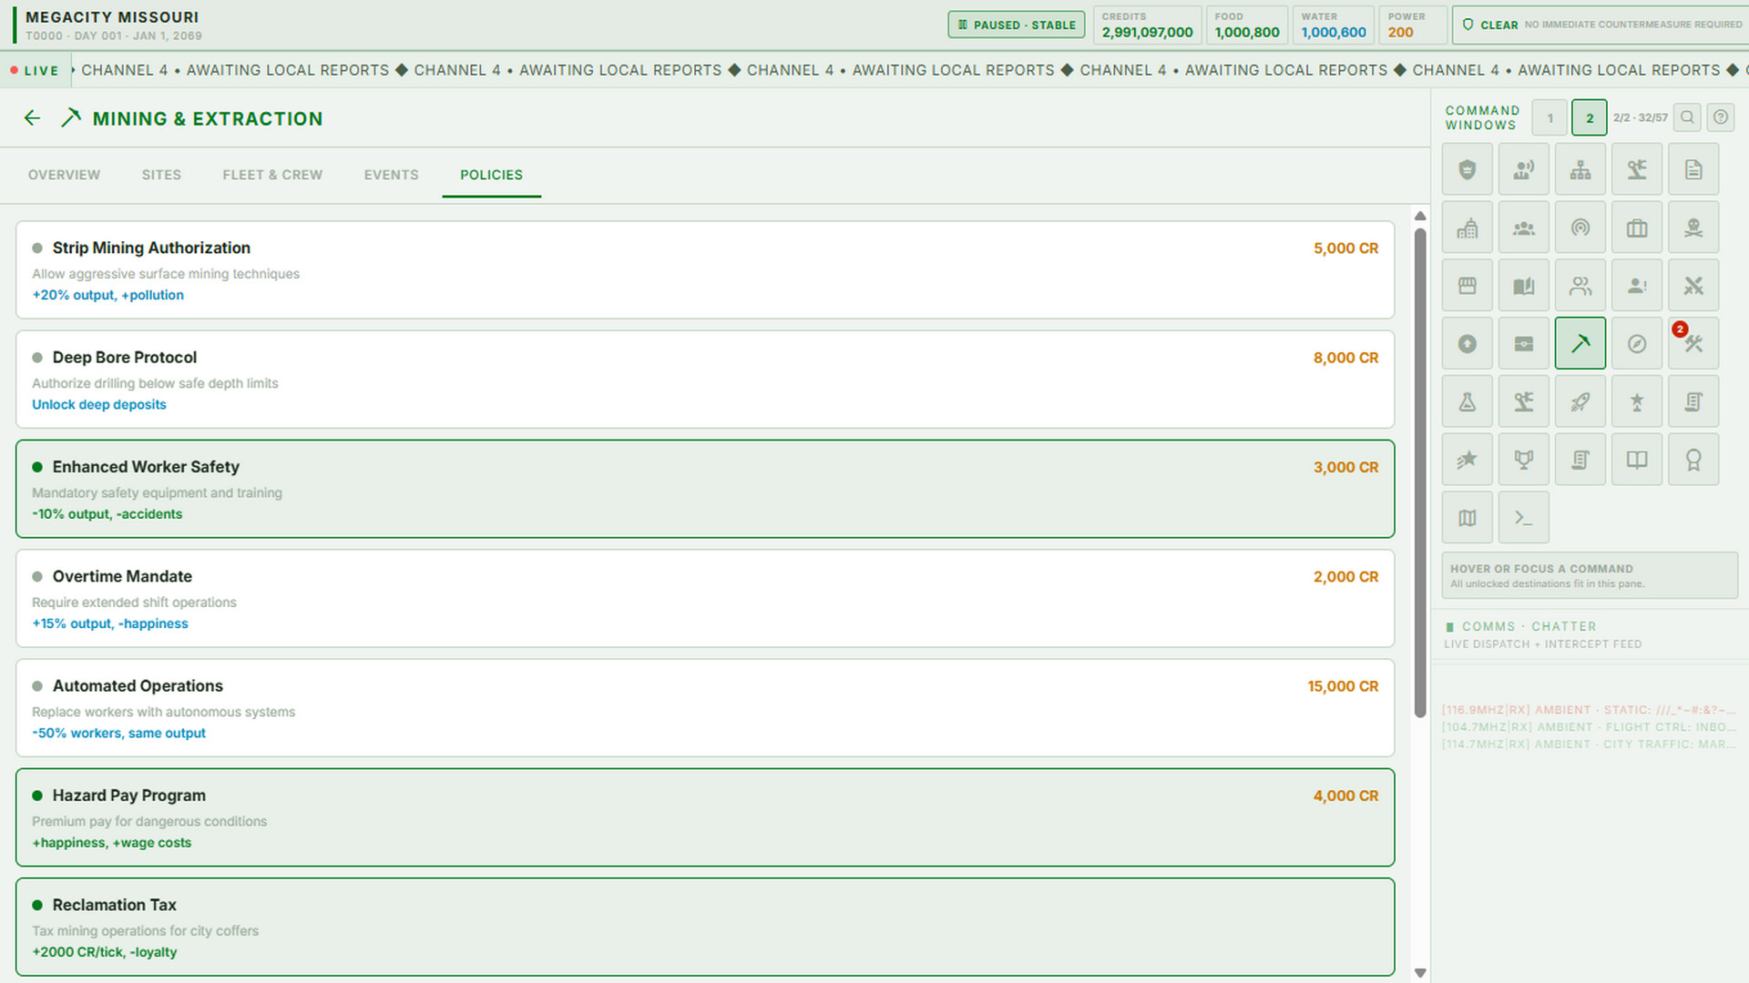The width and height of the screenshot is (1749, 983).
Task: Enable the Automated Operations policy
Action: 705,708
